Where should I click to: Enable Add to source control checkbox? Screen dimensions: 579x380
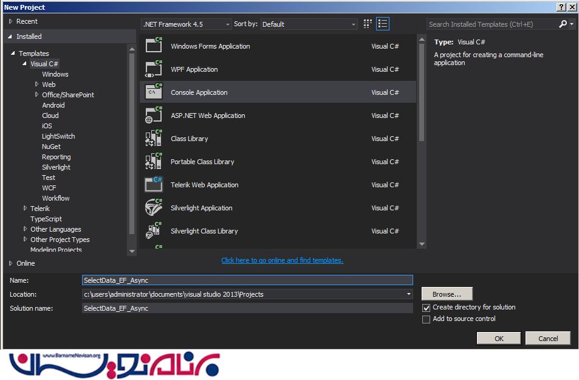pos(427,319)
